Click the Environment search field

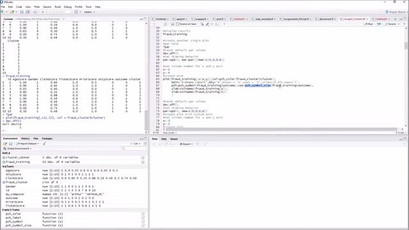[x=134, y=148]
